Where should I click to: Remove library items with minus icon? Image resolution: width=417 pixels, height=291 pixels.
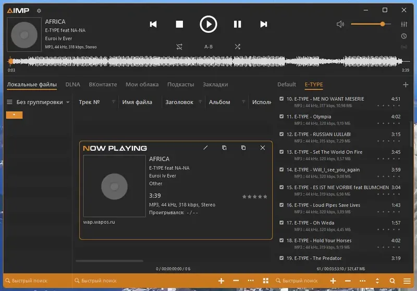[236, 281]
